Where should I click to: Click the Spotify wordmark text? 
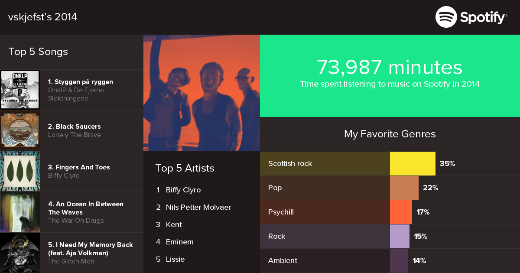484,18
